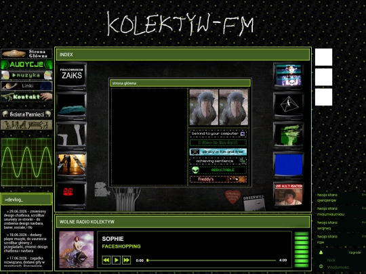The image size is (366, 274).
Task: Play the SOPHIE Faceshopping track
Action: click(117, 260)
